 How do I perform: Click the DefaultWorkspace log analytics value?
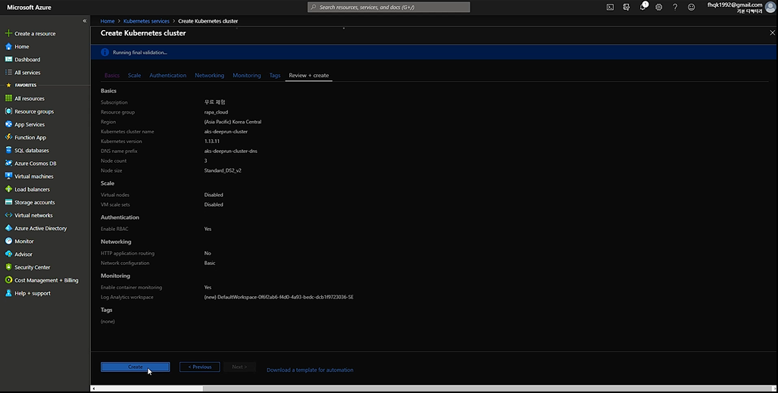(279, 298)
